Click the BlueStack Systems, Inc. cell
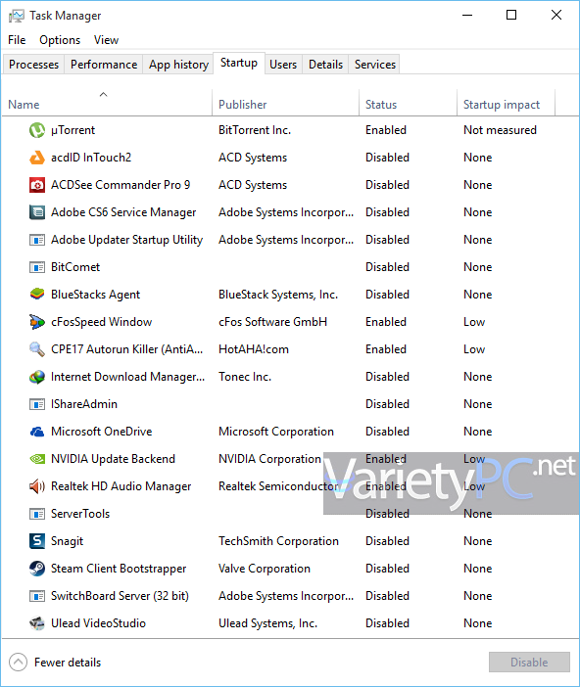This screenshot has height=687, width=580. click(x=278, y=295)
